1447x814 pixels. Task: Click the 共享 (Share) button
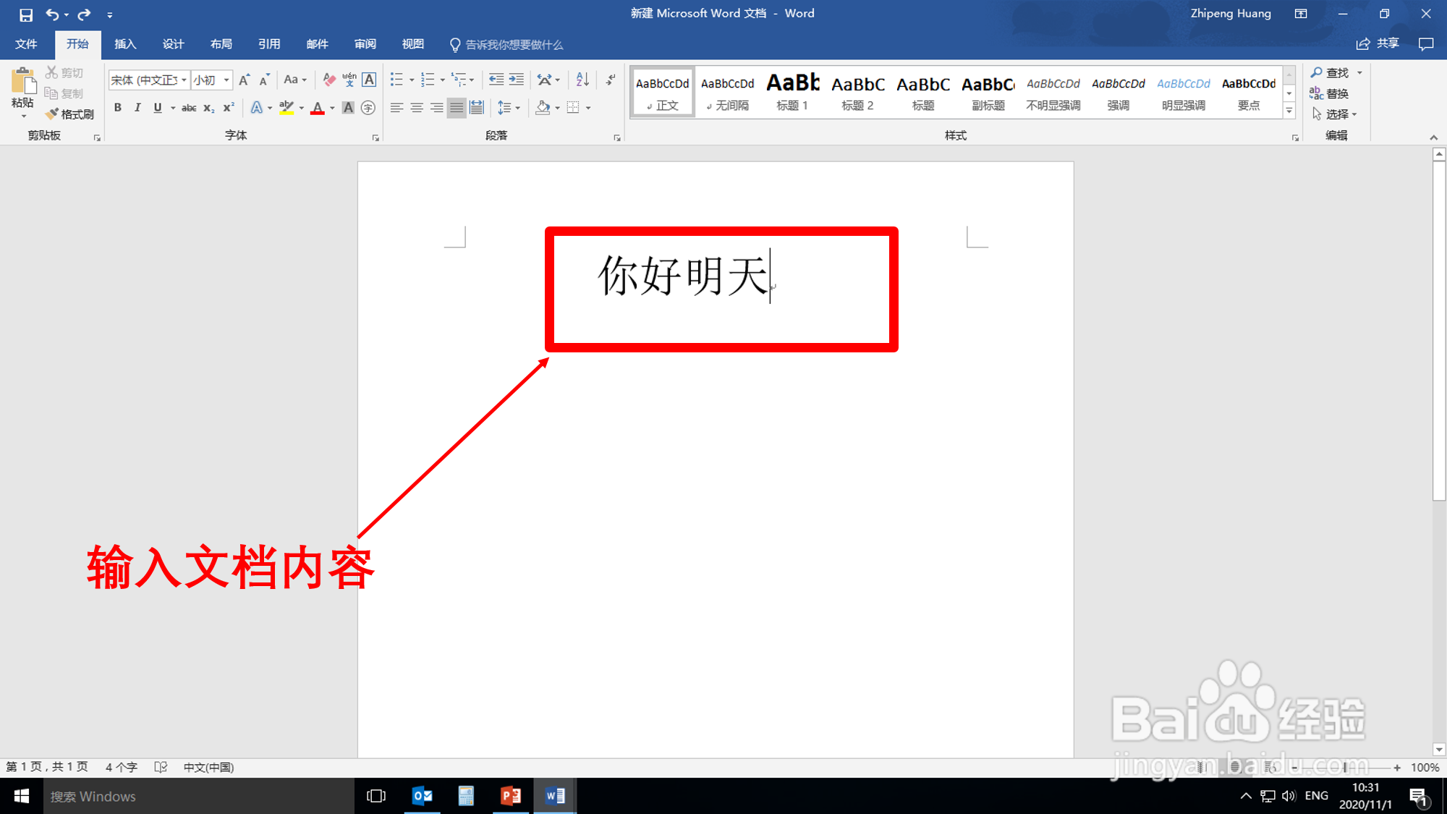[1378, 44]
